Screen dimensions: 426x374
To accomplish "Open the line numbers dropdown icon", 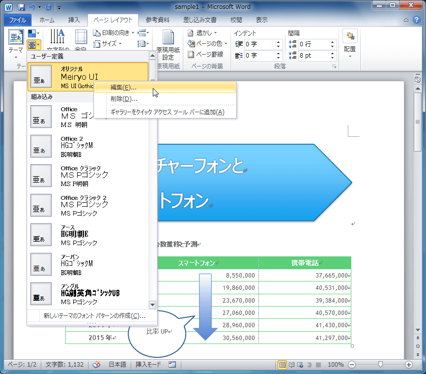I will coord(143,44).
